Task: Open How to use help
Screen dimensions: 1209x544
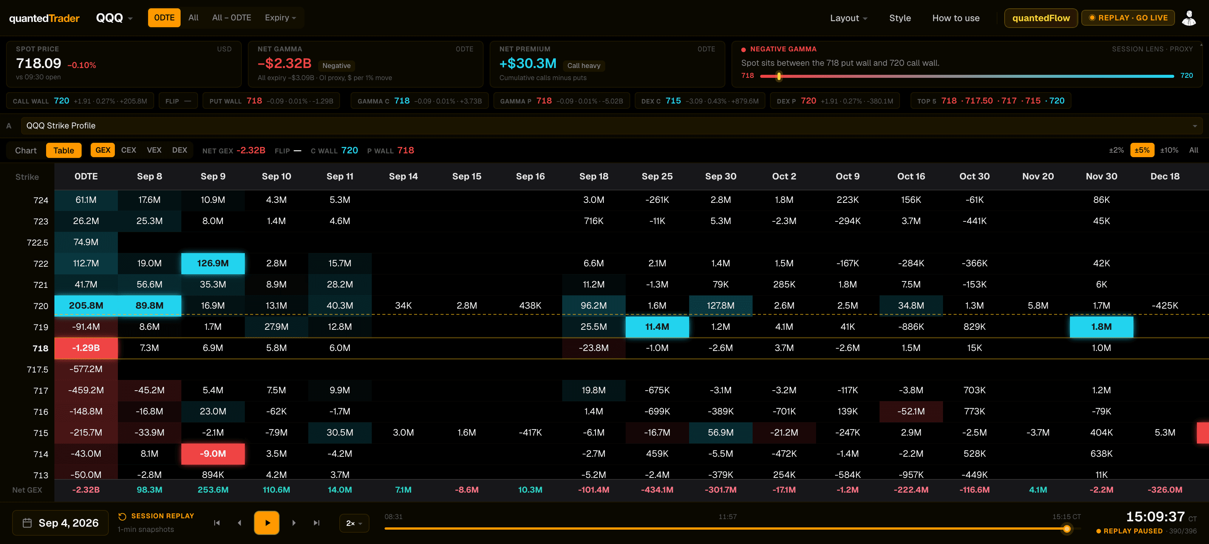Action: point(955,18)
